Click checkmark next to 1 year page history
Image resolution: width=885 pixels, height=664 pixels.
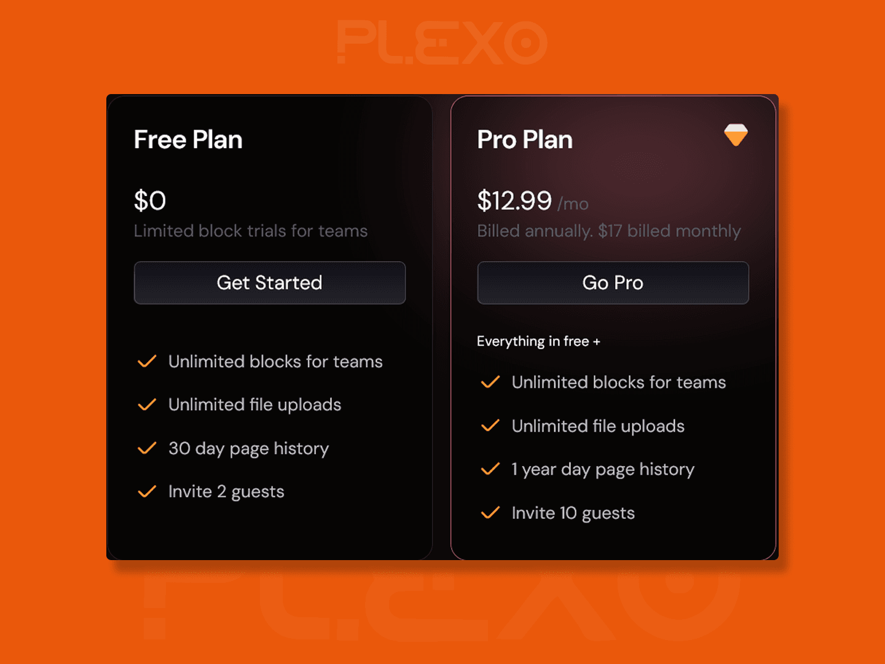coord(490,470)
